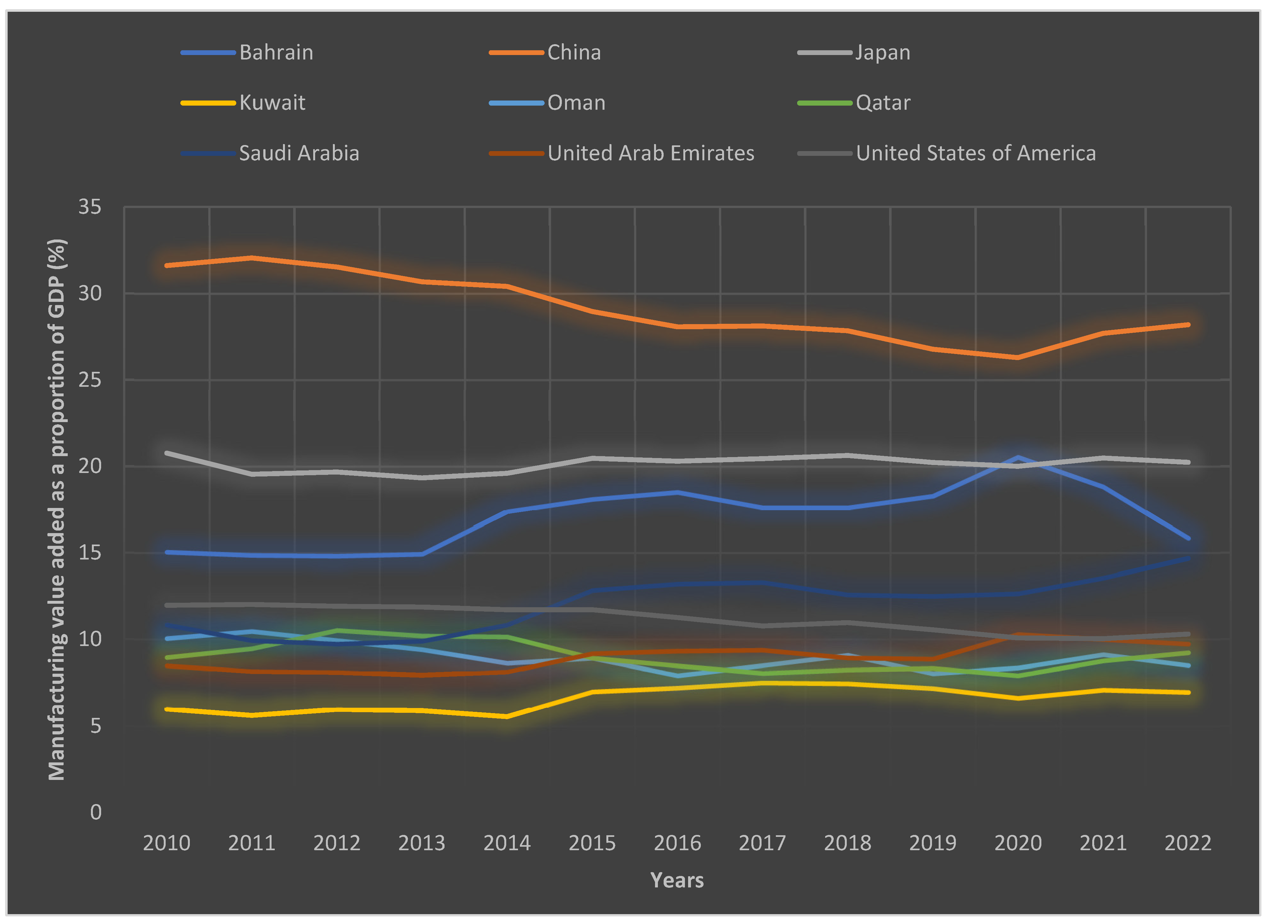Click the 2016 x-axis label
The height and width of the screenshot is (924, 1270).
(x=677, y=843)
